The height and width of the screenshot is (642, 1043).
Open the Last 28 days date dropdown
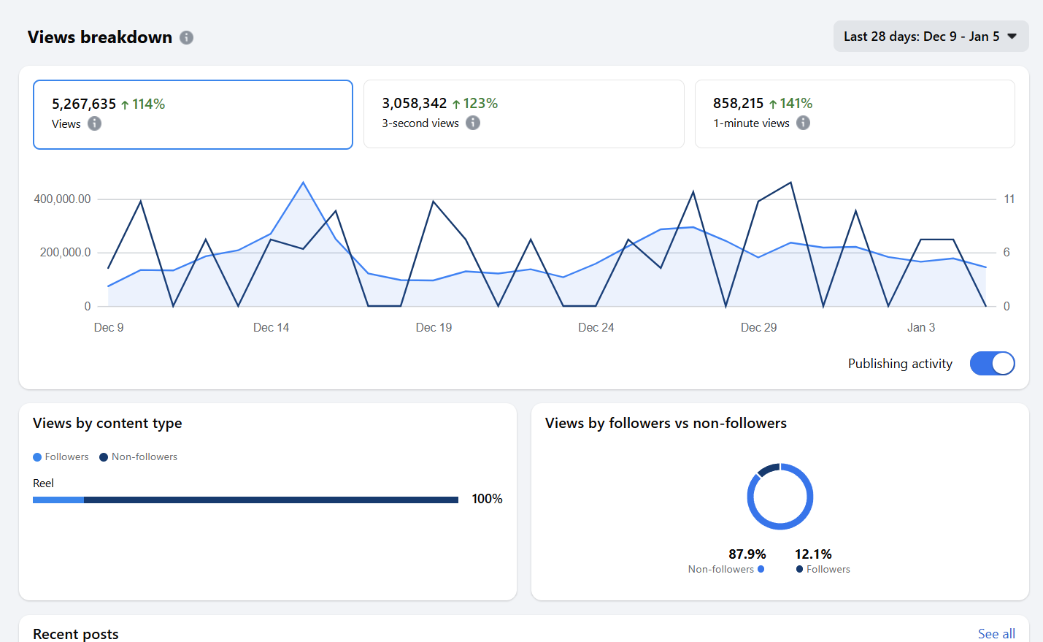[921, 37]
